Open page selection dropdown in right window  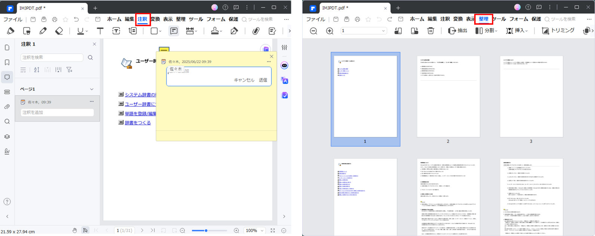pos(364,31)
